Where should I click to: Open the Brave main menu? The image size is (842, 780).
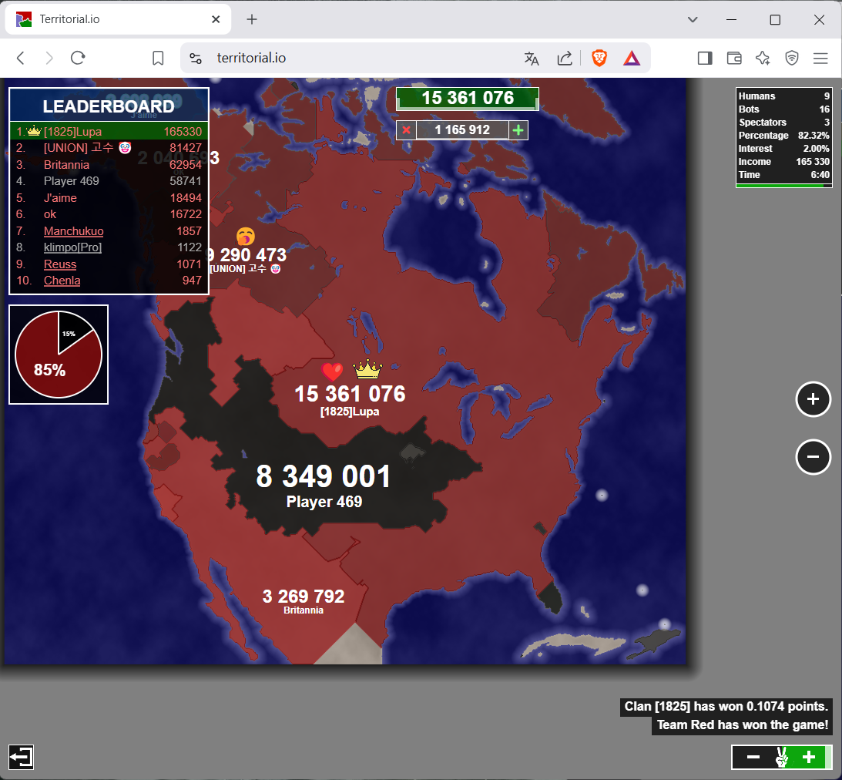[x=820, y=58]
